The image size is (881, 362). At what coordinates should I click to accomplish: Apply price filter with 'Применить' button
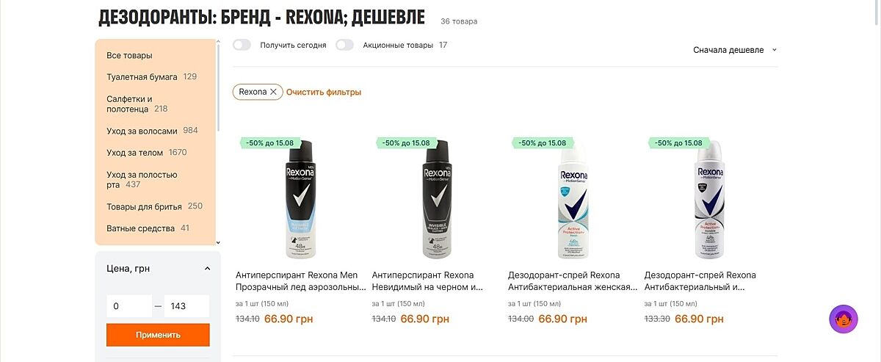(158, 335)
